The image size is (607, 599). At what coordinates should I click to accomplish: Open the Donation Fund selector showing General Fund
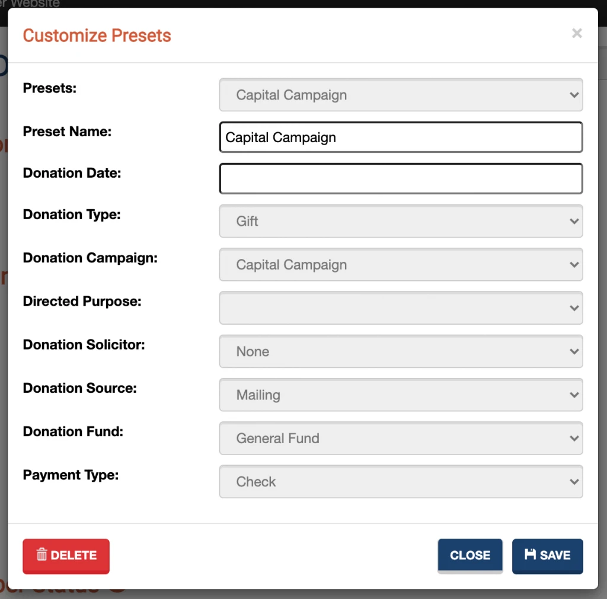[x=401, y=438]
